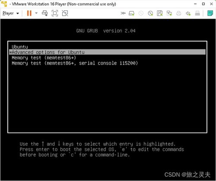Open the Player menu

(x=10, y=13)
